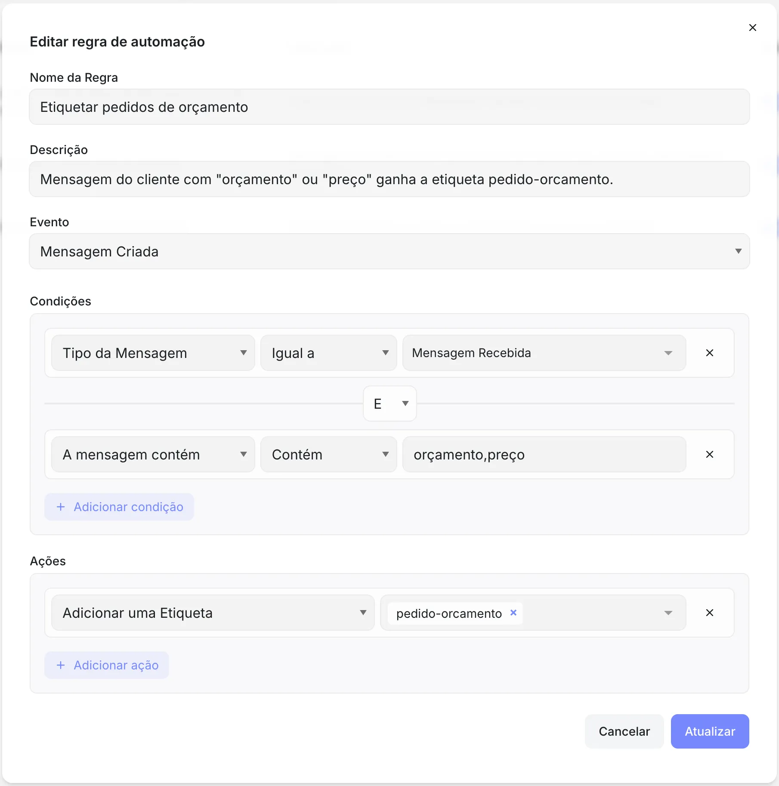Open the Adicionar uma Etiqueta action dropdown
The height and width of the screenshot is (786, 779).
(213, 613)
